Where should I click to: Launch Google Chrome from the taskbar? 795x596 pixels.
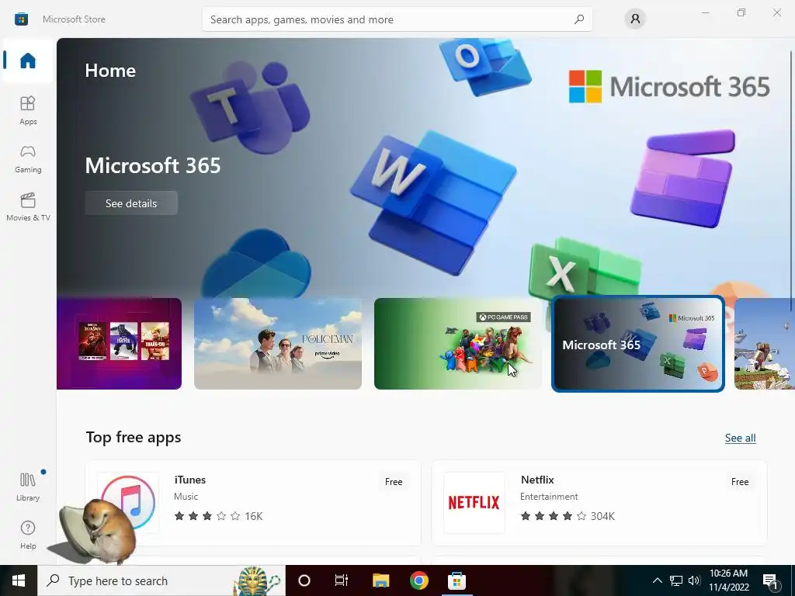pos(418,580)
